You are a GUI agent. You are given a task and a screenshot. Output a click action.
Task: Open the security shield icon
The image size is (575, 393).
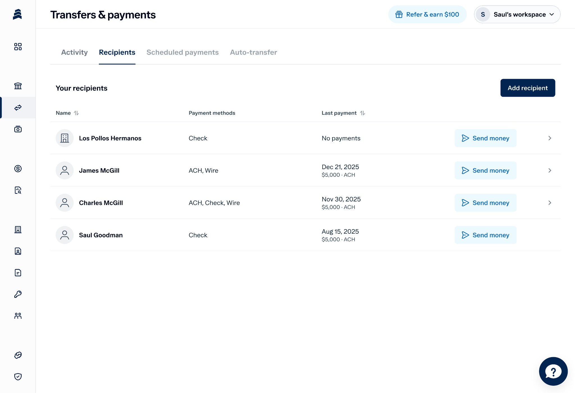[18, 376]
